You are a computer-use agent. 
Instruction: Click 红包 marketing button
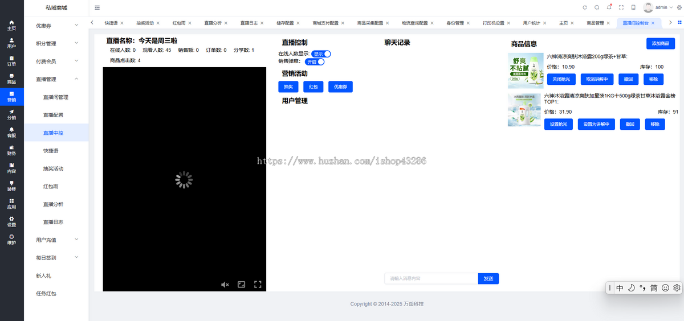pos(313,87)
